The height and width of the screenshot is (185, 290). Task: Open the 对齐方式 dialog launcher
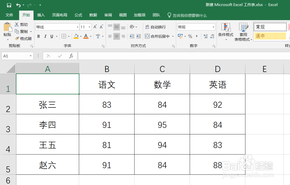173,46
